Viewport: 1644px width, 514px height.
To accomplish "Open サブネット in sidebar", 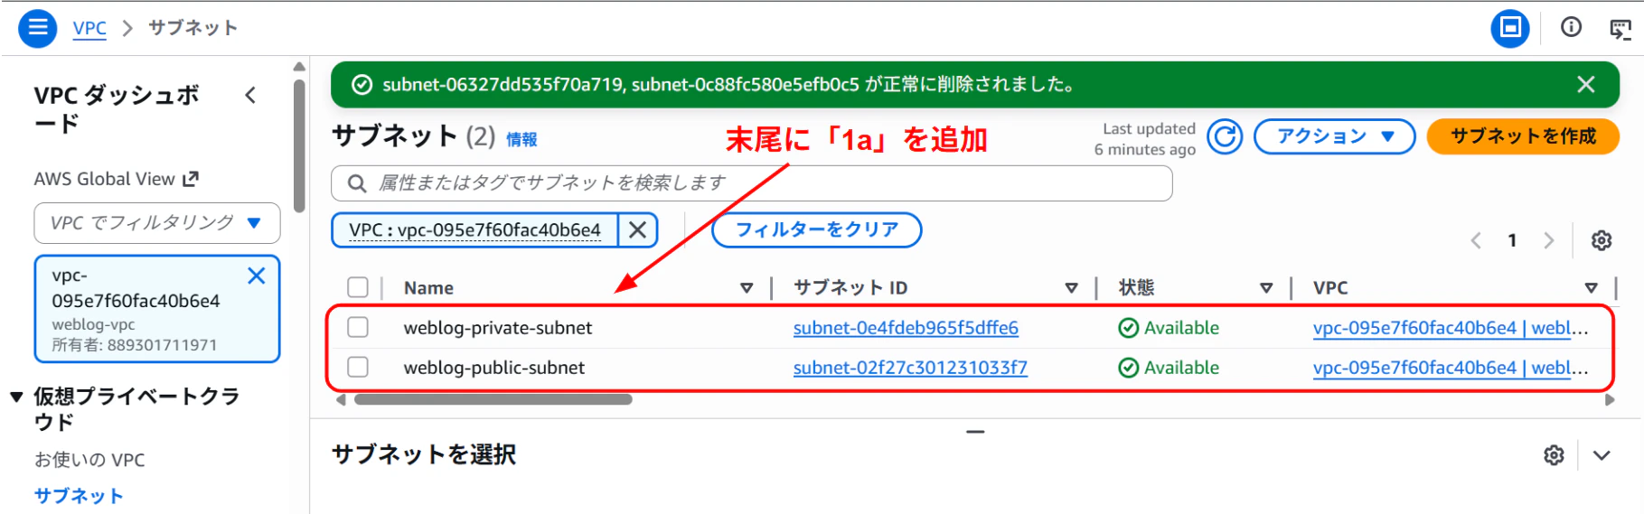I will coord(79,496).
